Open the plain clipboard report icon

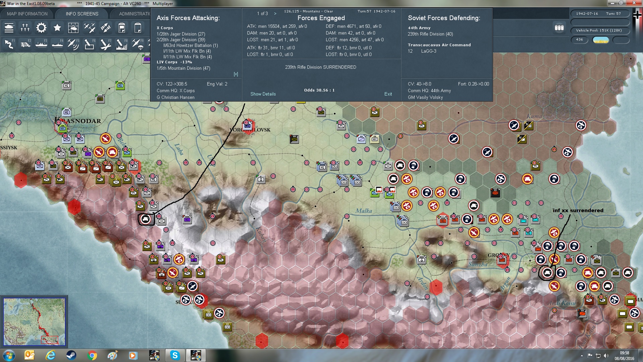pyautogui.click(x=138, y=28)
